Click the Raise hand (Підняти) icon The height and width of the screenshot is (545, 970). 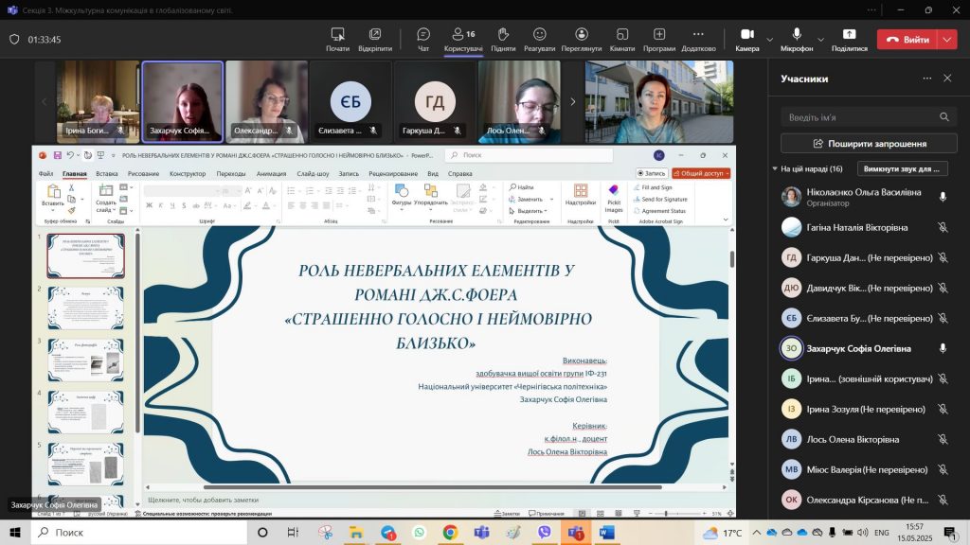[503, 39]
